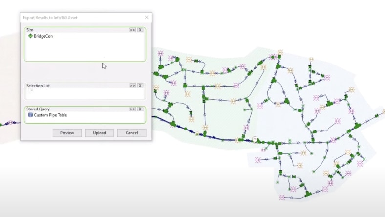
Task: Open the Sim picker with the >> button
Action: tap(132, 30)
